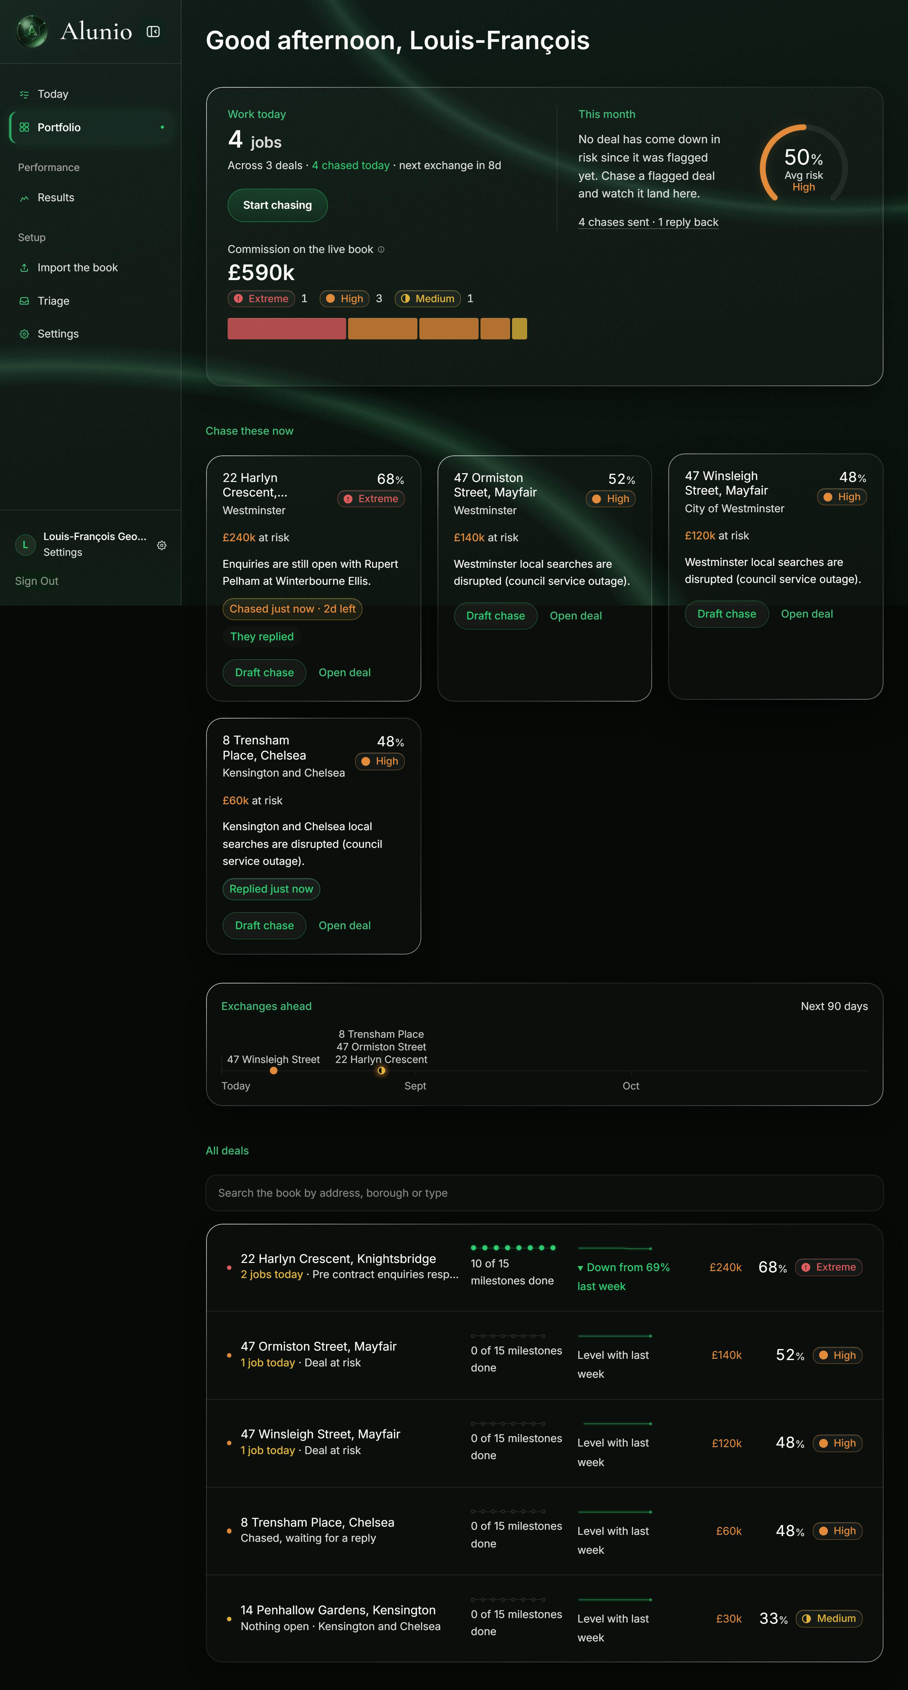
Task: Click the High badge on 8 Trensham Place card
Action: [380, 761]
